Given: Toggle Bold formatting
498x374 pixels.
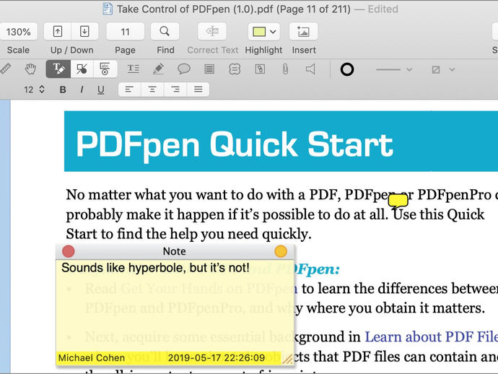Looking at the screenshot, I should click(x=63, y=90).
